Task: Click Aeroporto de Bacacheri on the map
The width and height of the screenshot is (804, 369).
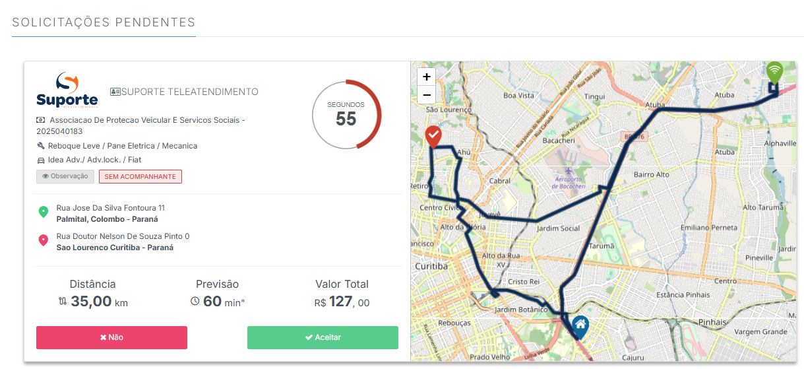Action: 569,182
